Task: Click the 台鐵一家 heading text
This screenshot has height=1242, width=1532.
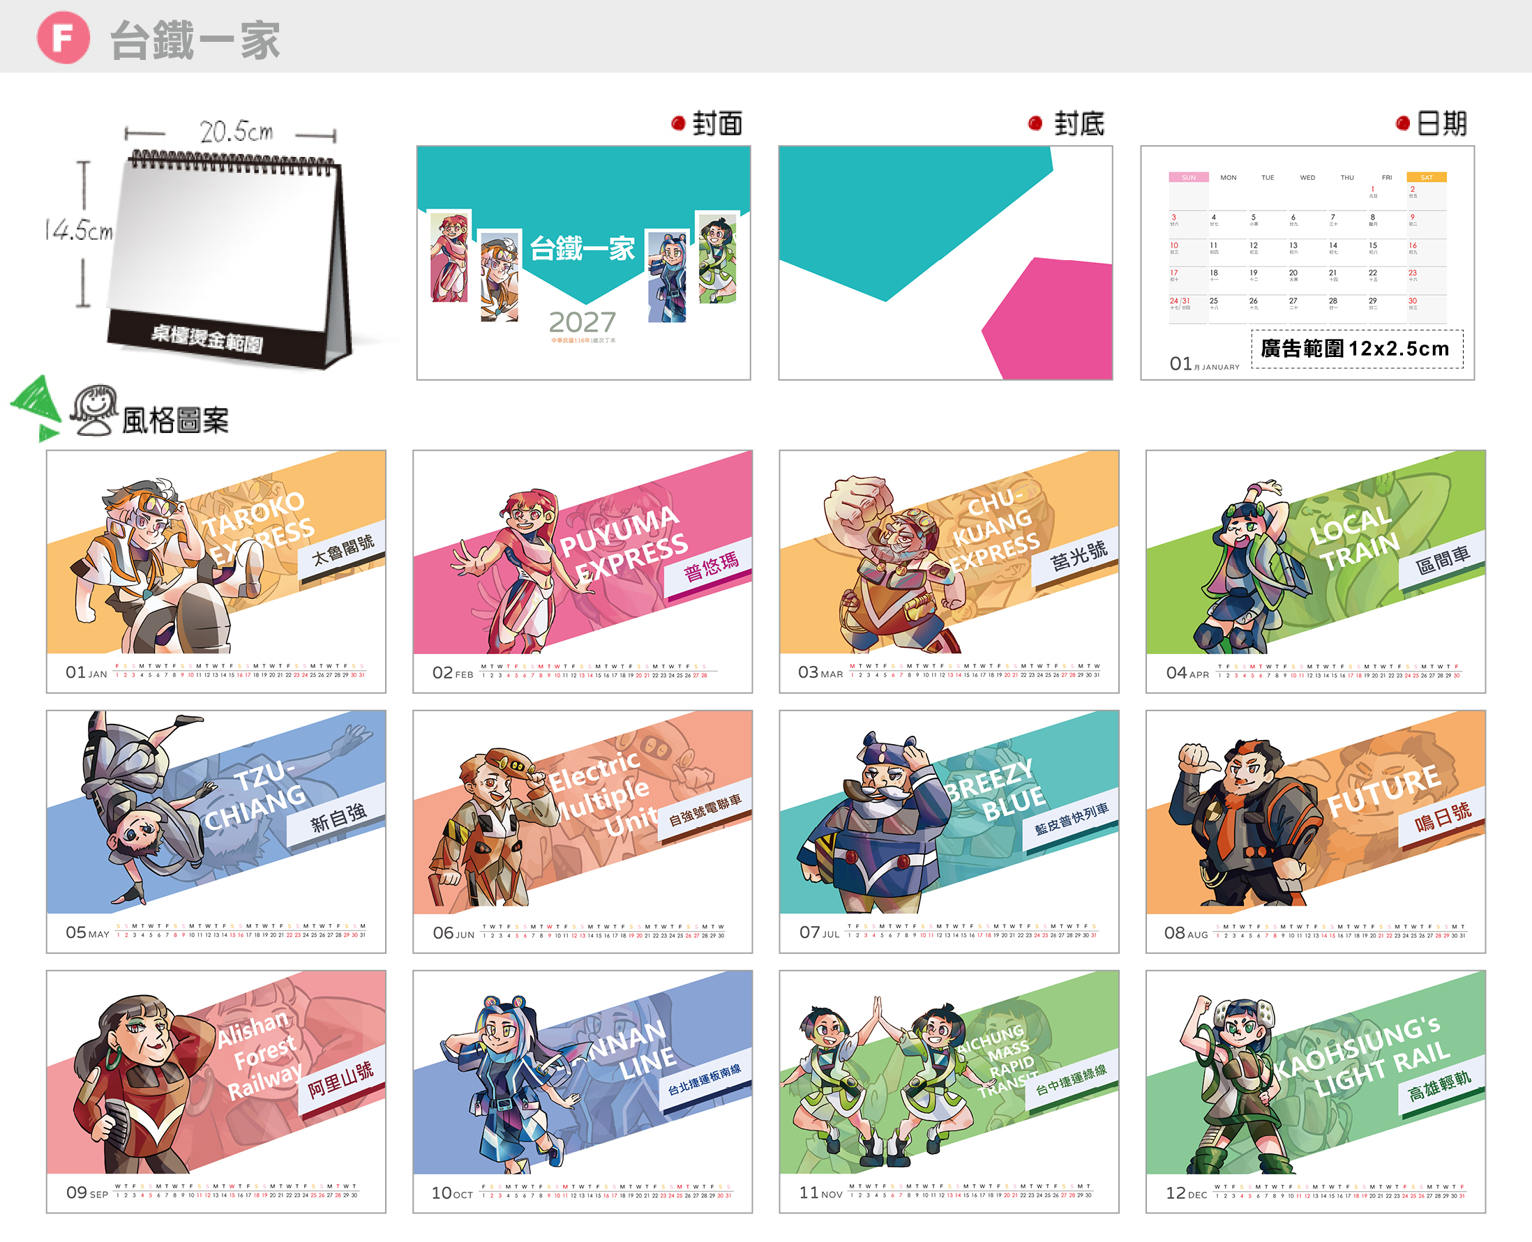Action: coord(195,40)
